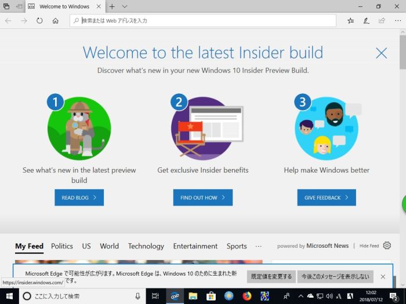Select the Politics feed tab
This screenshot has width=406, height=304.
62,246
